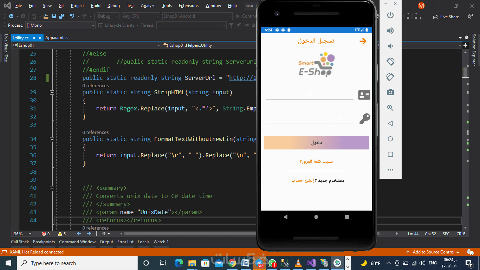This screenshot has width=480, height=270.
Task: Open the Any CPU platform dropdown
Action: point(141,16)
